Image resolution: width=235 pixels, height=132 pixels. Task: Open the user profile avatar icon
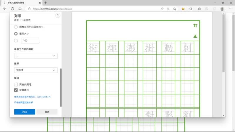coord(222,9)
